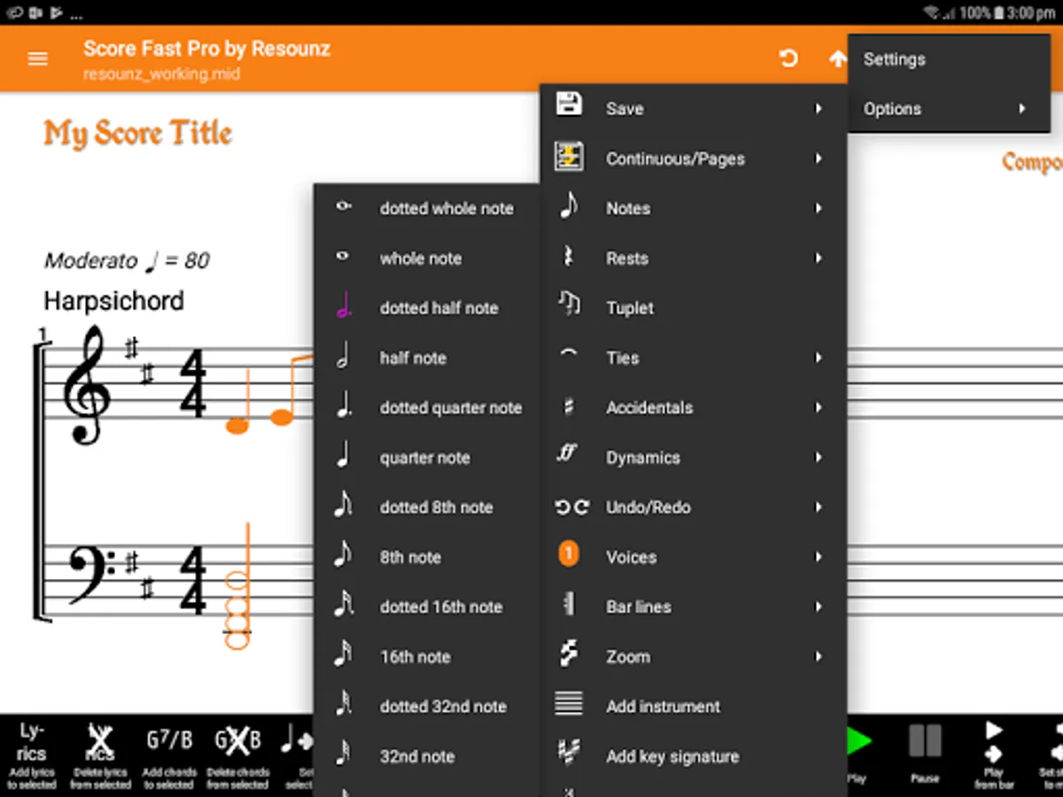Click the half note symbol
1063x797 pixels.
(x=343, y=357)
